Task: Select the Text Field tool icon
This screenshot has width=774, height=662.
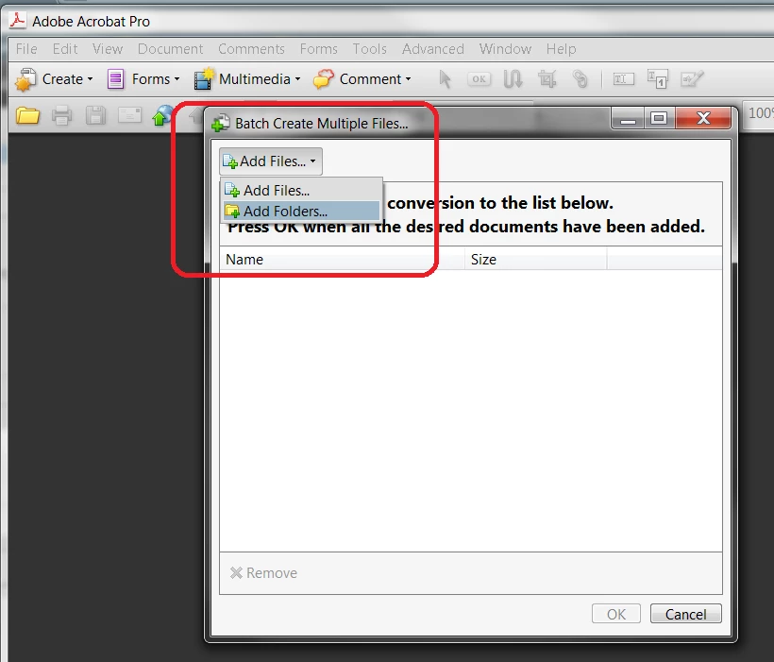Action: point(623,79)
